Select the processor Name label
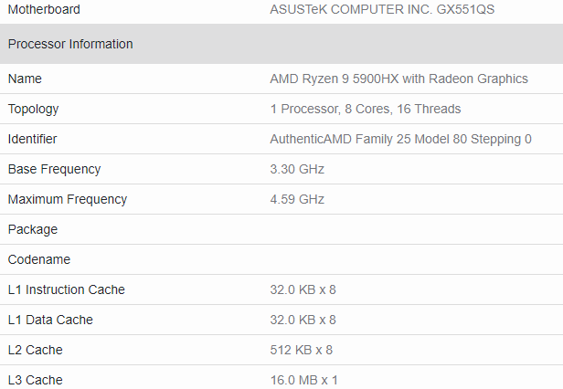Image resolution: width=563 pixels, height=389 pixels. click(x=25, y=79)
